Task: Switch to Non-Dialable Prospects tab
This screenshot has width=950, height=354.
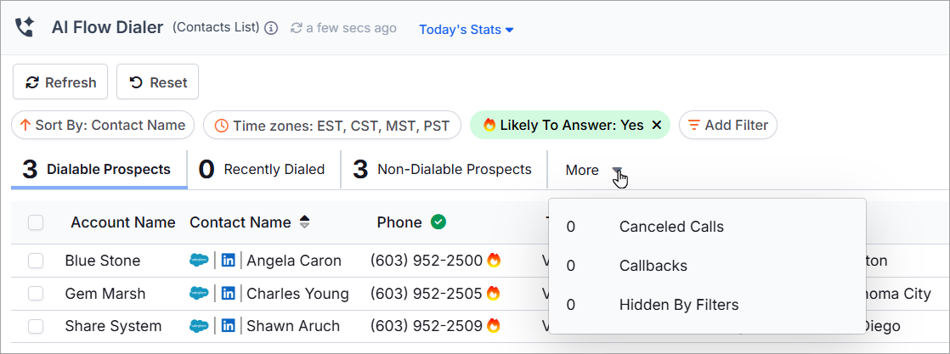Action: 444,170
